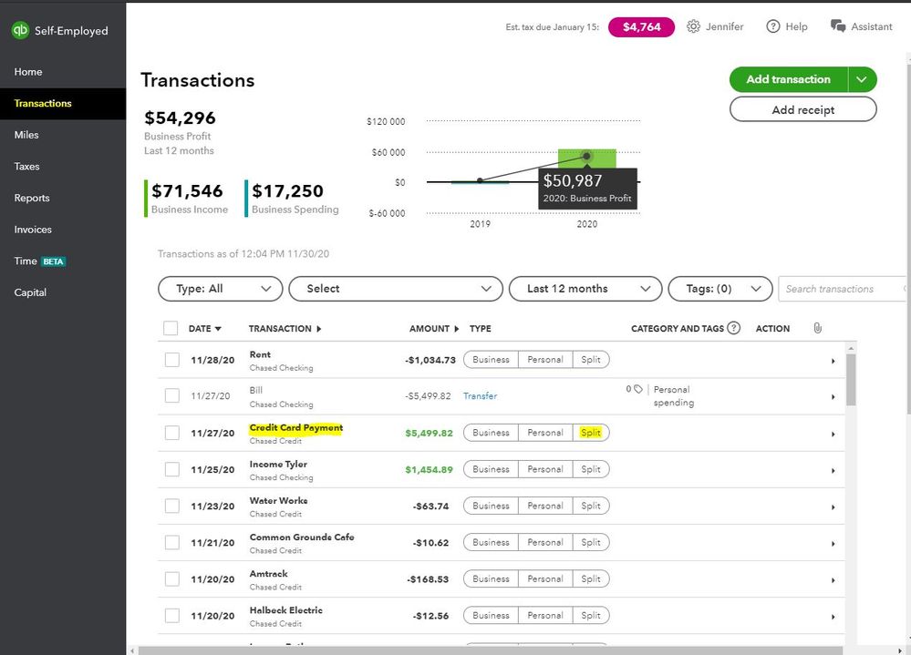Check the Income Tyler checkbox
This screenshot has height=655, width=911.
[172, 469]
